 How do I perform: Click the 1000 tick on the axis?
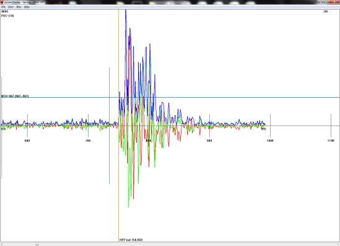point(270,141)
